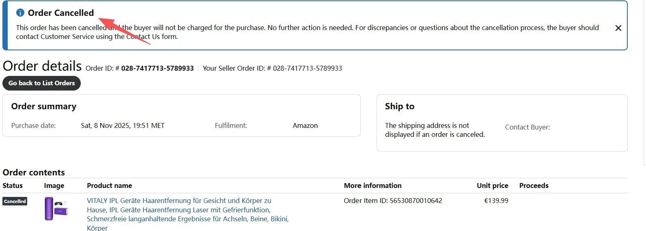Click the Order Item ID text

coord(393,201)
